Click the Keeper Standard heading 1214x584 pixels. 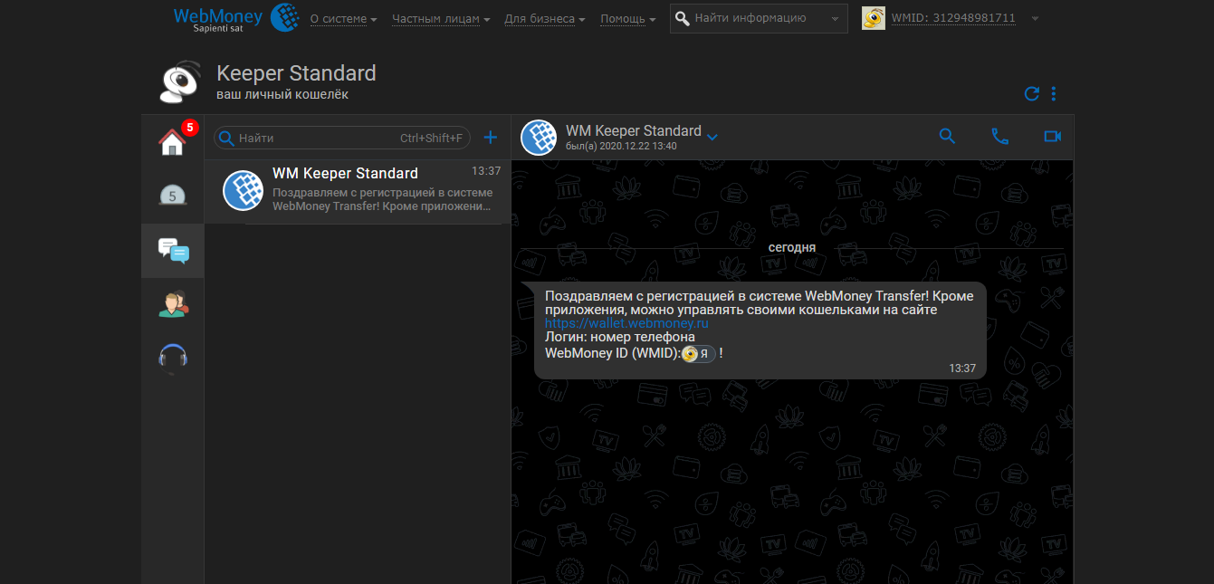[296, 73]
